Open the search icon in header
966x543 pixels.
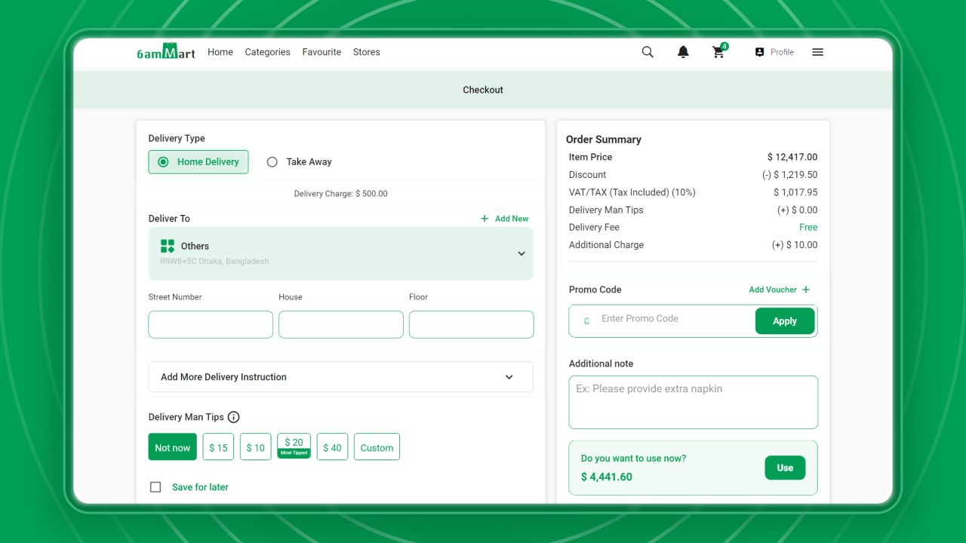(x=648, y=52)
